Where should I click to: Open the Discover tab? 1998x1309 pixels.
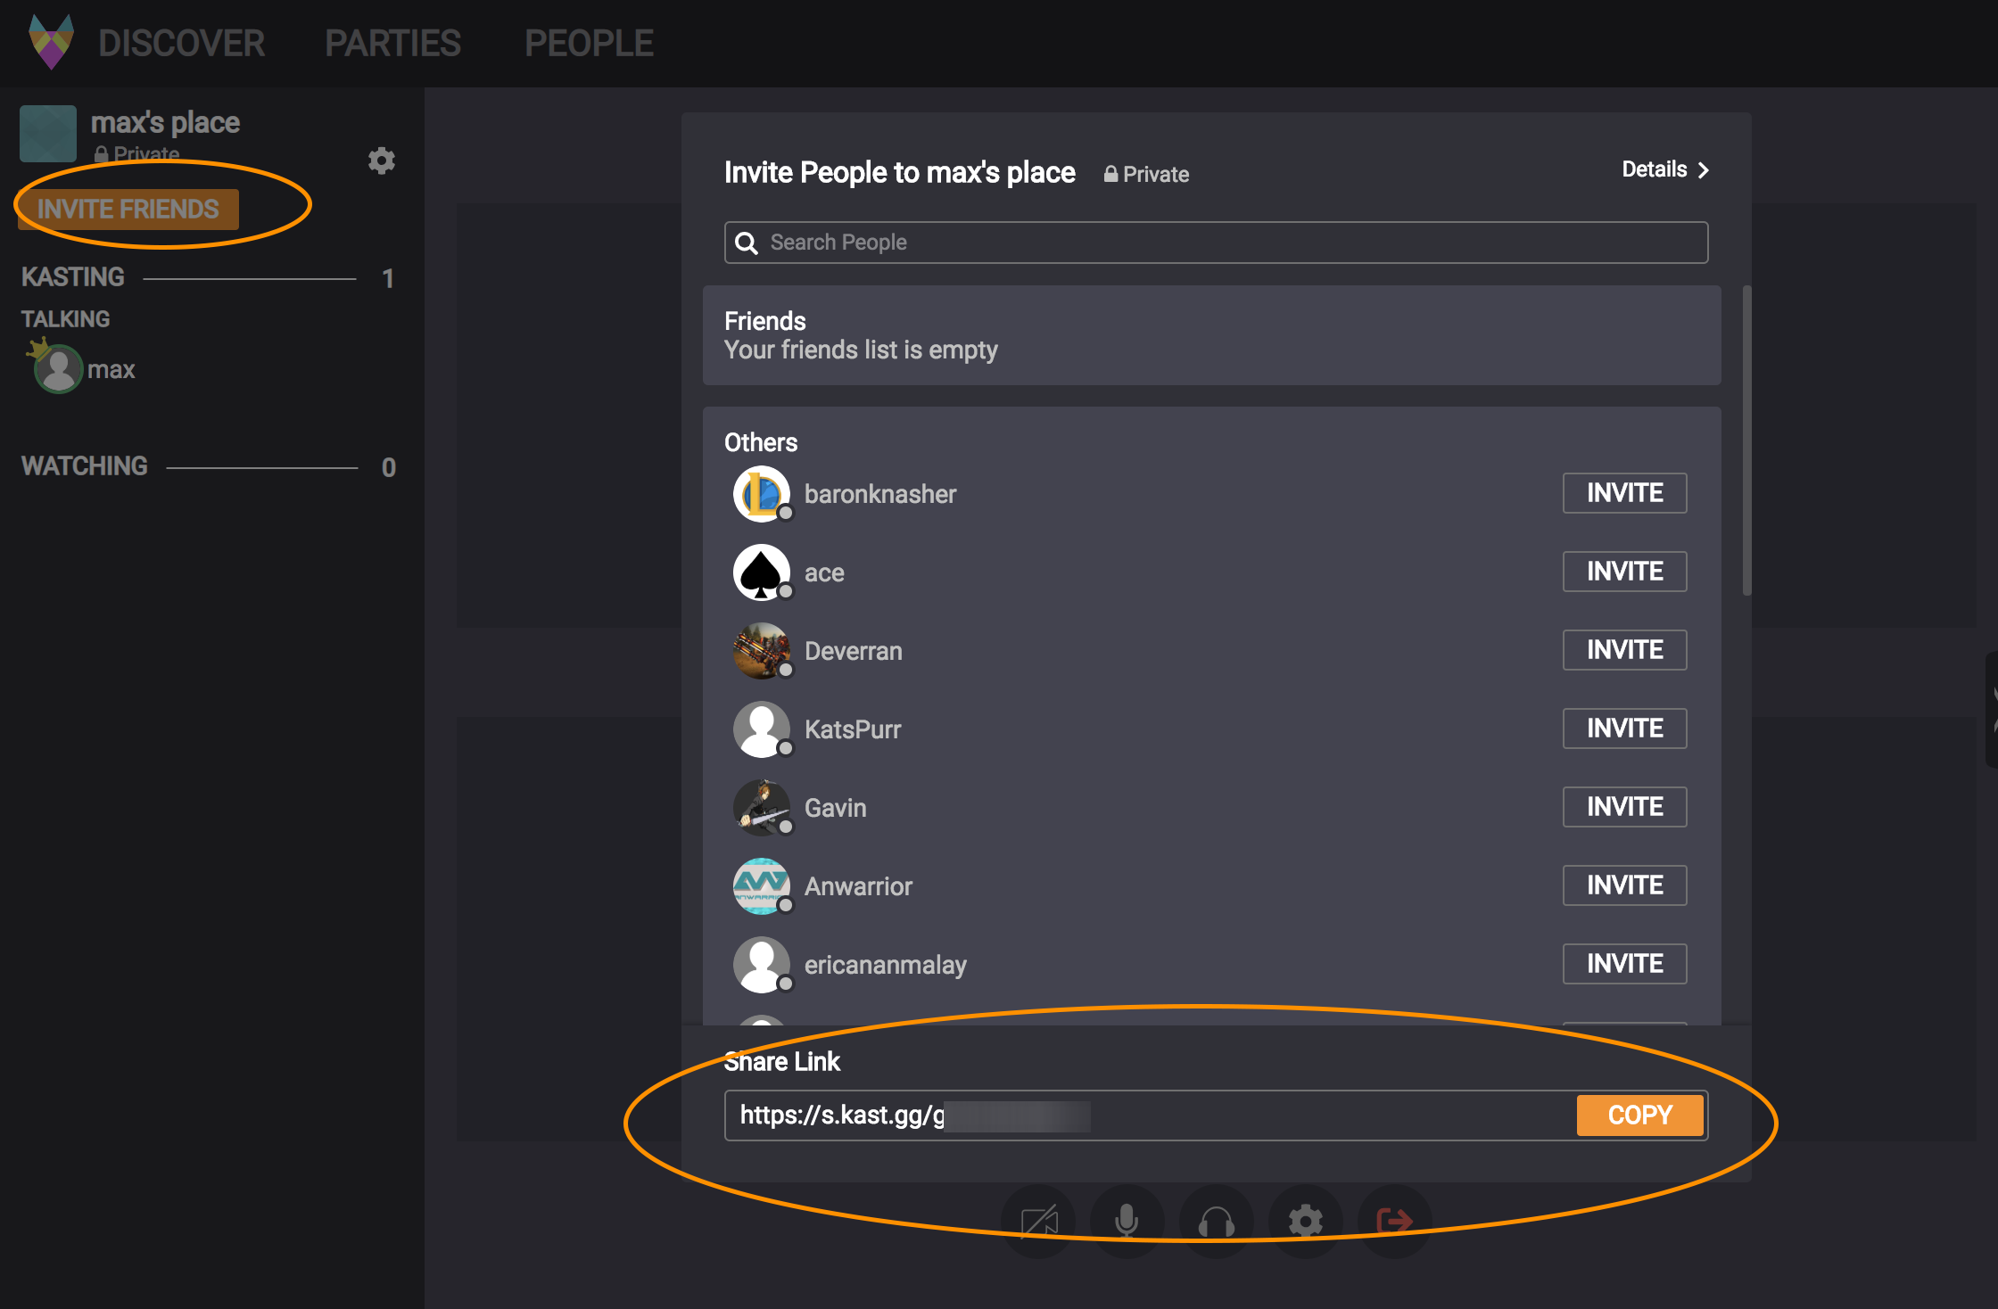[x=181, y=43]
